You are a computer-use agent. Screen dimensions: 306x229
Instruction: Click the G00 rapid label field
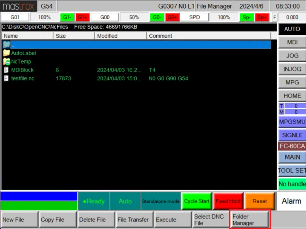105,17
